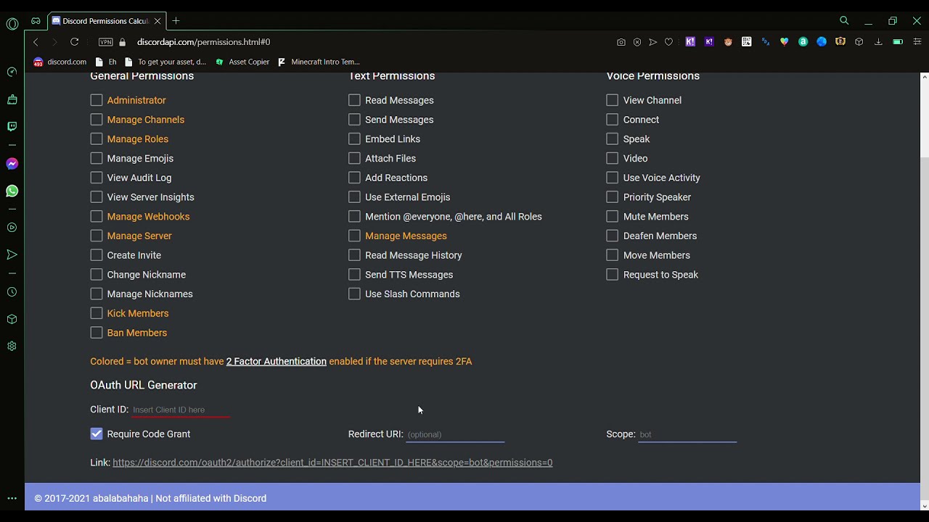Viewport: 929px width, 522px height.
Task: Reload the current page
Action: click(x=74, y=42)
